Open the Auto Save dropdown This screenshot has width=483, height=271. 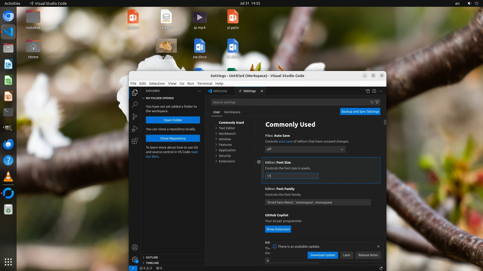point(305,149)
